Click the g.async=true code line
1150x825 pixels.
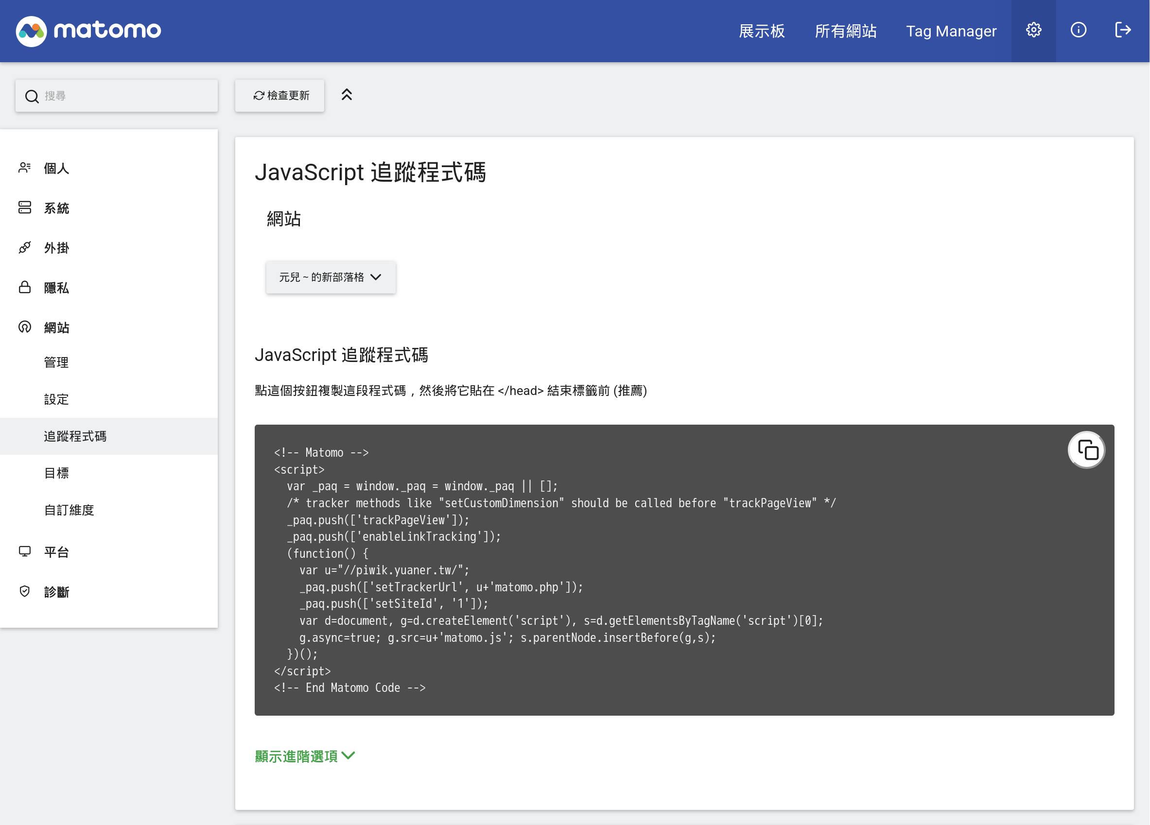tap(507, 637)
